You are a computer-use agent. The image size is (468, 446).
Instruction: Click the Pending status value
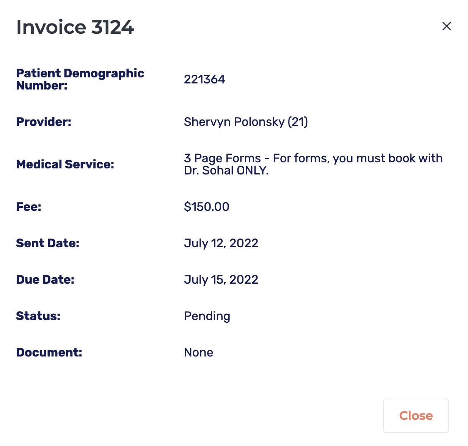(207, 316)
